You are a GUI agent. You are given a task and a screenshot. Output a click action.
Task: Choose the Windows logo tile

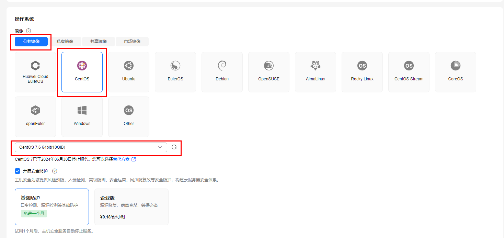point(82,117)
